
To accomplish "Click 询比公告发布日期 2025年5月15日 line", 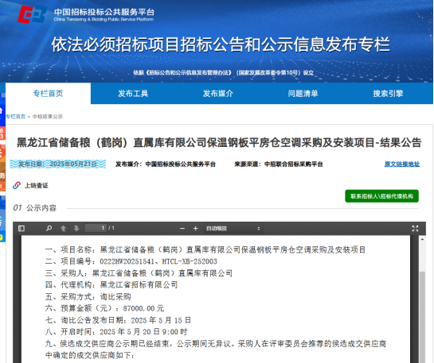I will (118, 320).
